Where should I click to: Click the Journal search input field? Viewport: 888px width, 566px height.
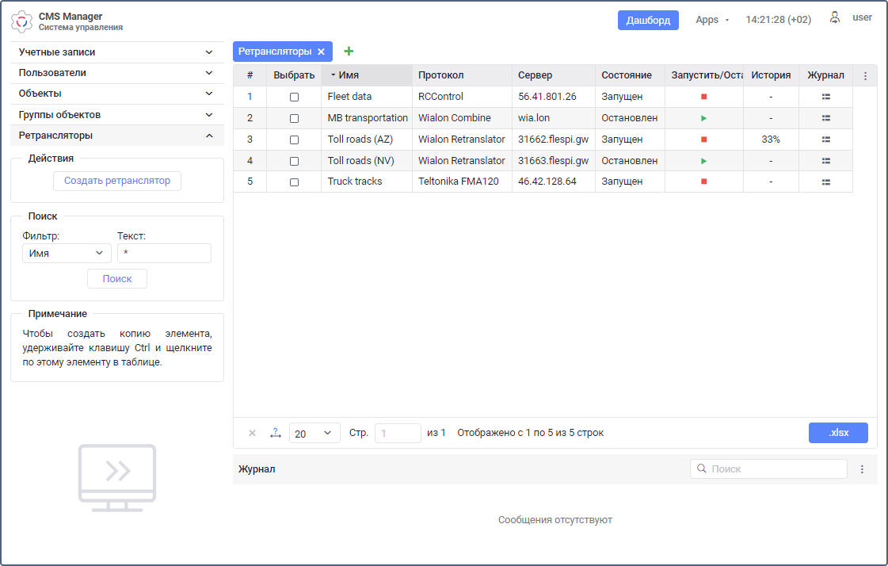[x=775, y=469]
